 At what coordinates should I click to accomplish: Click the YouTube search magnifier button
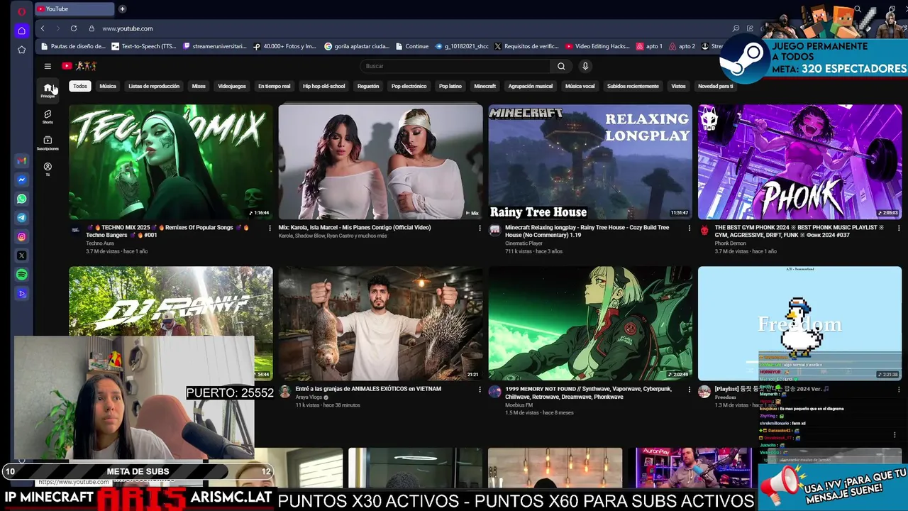point(561,66)
